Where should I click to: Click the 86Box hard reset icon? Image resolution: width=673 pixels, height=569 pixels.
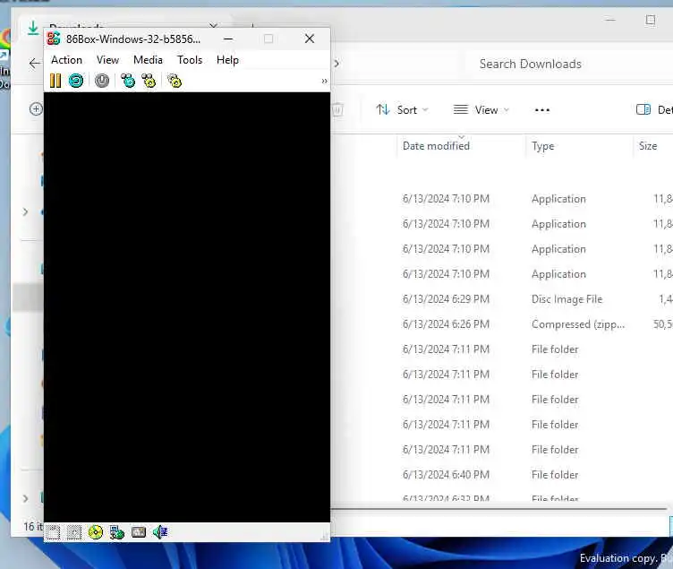[x=76, y=81]
